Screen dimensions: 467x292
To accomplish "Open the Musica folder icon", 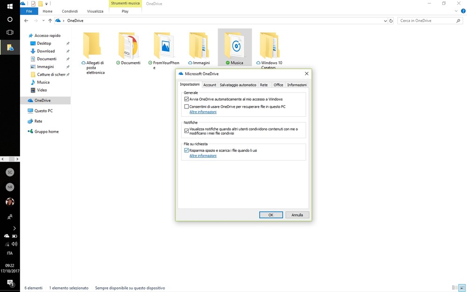I will (x=235, y=46).
